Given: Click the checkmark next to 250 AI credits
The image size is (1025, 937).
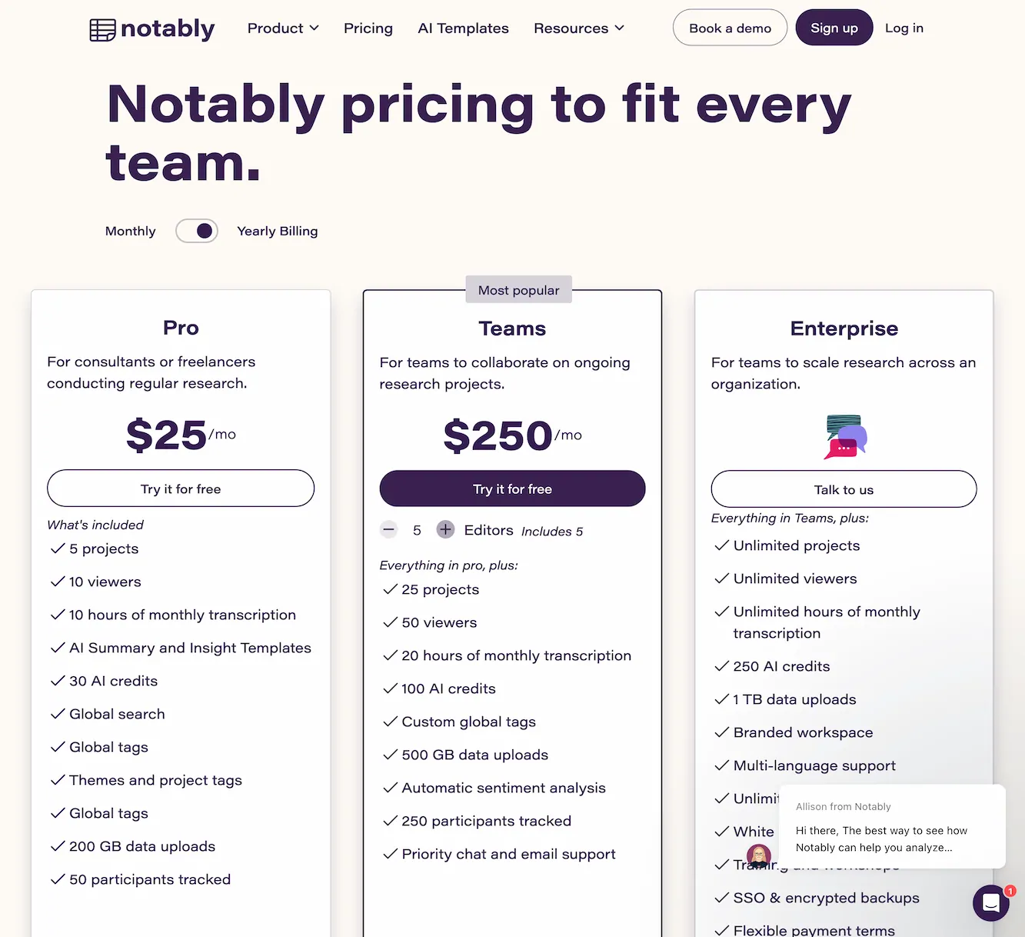Looking at the screenshot, I should point(721,665).
